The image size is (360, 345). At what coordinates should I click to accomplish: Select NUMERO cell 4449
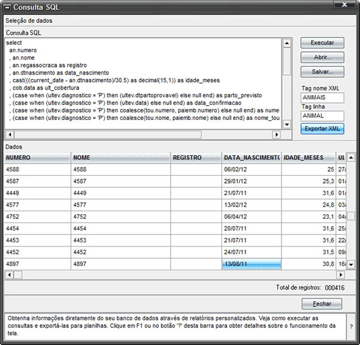[x=37, y=194]
